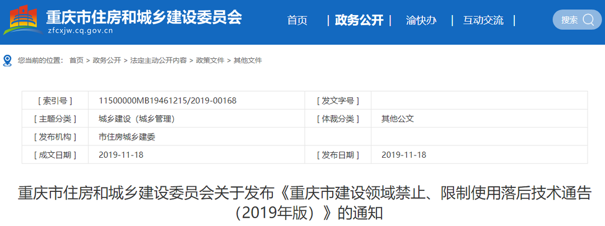The width and height of the screenshot is (605, 226).
Task: Click the 市住房城乡建委 publisher value
Action: (x=126, y=136)
